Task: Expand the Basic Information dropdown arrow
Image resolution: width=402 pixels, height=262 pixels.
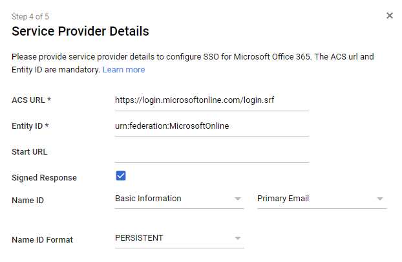Action: click(x=237, y=199)
